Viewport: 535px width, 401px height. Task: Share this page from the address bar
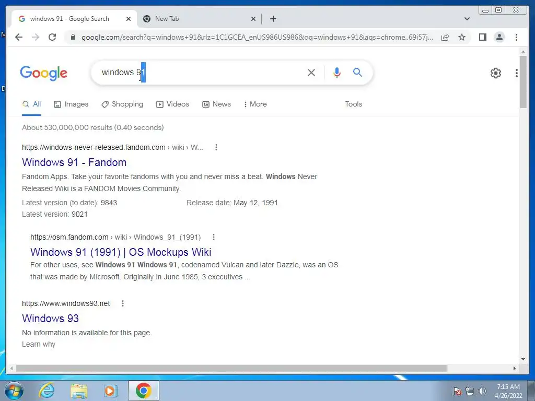click(445, 37)
